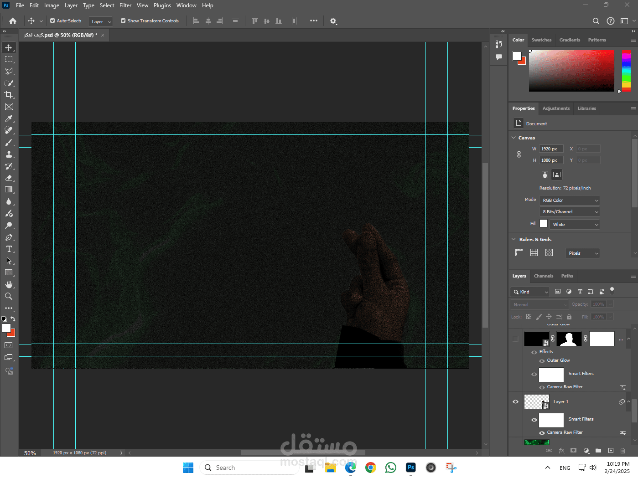This screenshot has width=638, height=478.
Task: Swap foreground and background colors
Action: (x=13, y=319)
